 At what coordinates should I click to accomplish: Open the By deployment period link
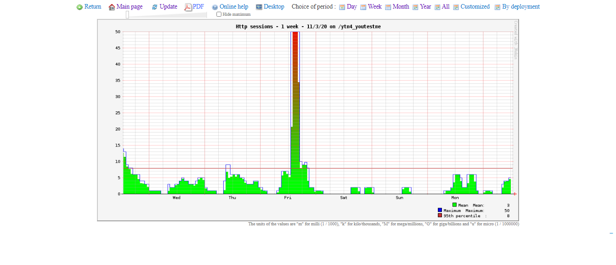click(x=520, y=7)
